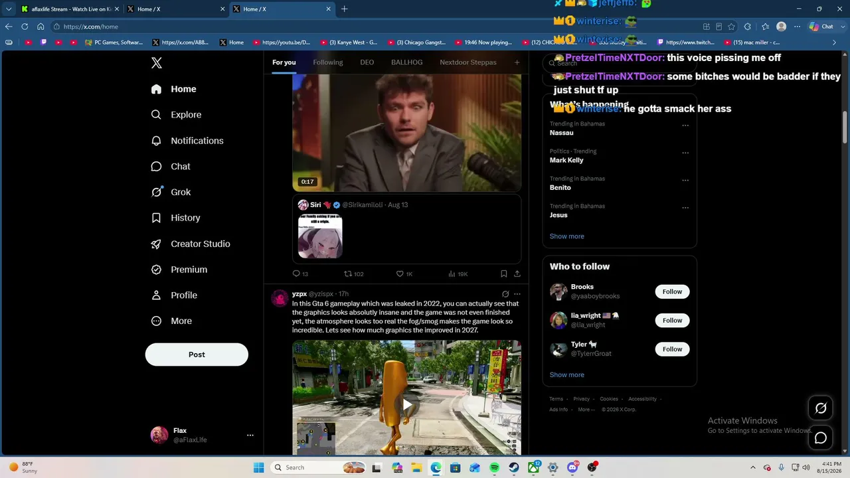
Task: Open Creator Studio
Action: 191,244
